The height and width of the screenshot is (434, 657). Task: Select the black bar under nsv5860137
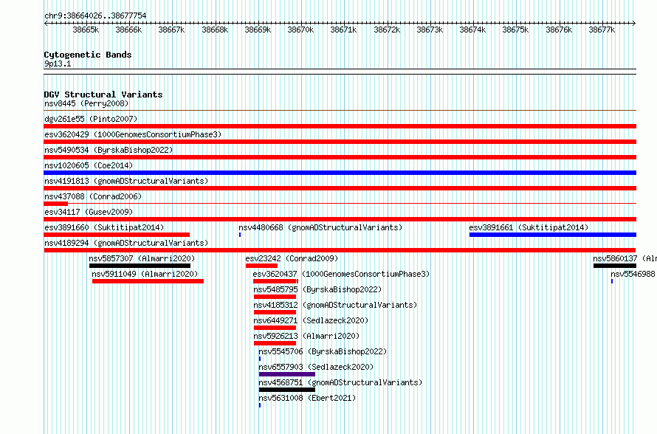click(615, 266)
